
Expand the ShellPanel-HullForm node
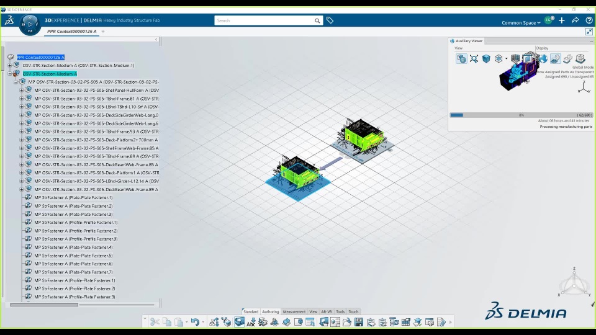click(x=22, y=91)
